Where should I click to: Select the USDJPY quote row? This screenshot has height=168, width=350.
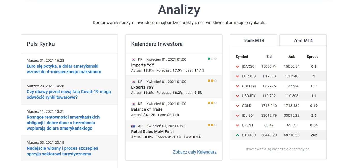(278, 96)
